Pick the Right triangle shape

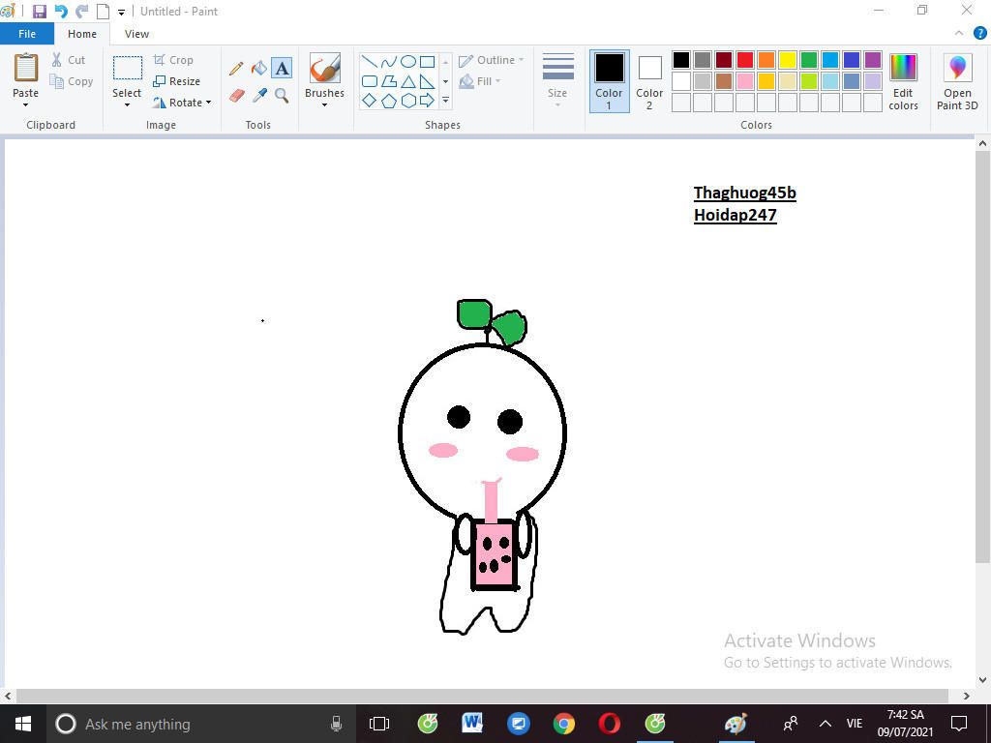tap(427, 81)
